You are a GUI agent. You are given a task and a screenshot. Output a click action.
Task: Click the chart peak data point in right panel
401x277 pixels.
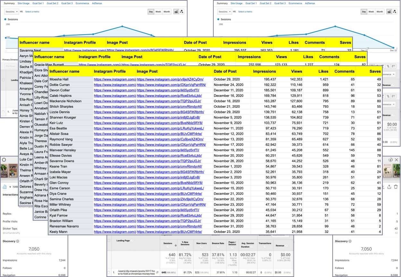coord(335,26)
